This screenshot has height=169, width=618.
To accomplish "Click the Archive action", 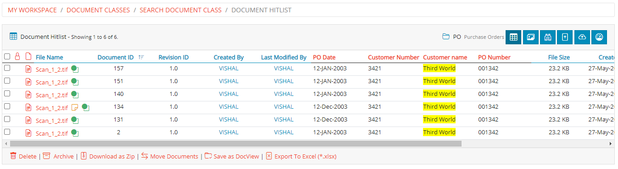I will click(x=58, y=156).
